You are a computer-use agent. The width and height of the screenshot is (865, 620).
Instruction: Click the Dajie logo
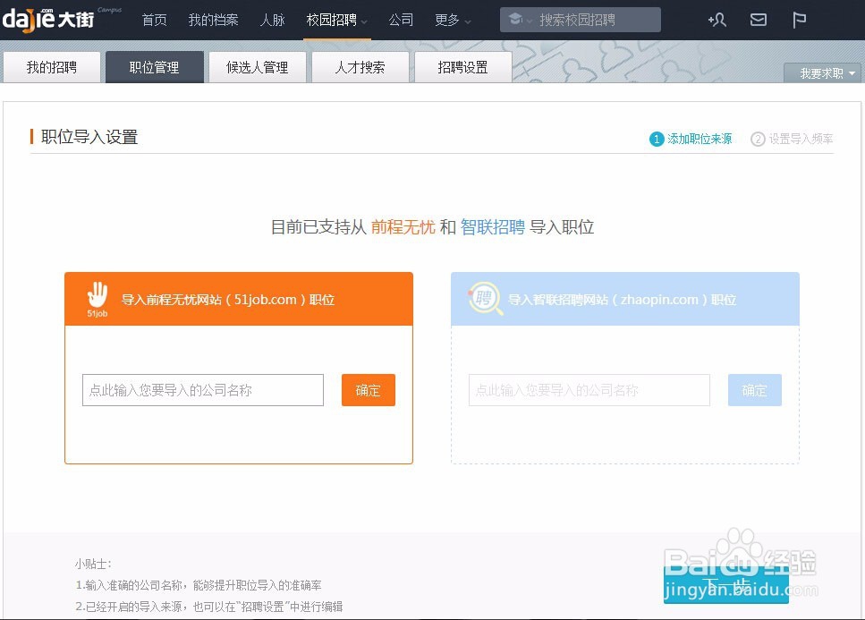coord(48,20)
